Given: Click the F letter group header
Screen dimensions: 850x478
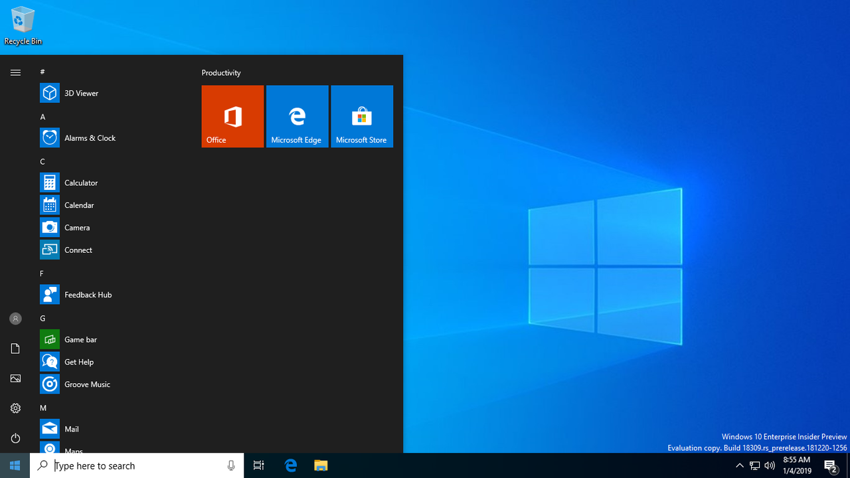Looking at the screenshot, I should tap(42, 274).
